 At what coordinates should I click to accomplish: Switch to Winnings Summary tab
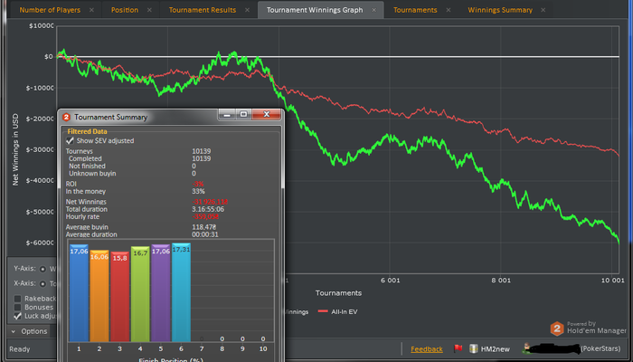(x=500, y=10)
